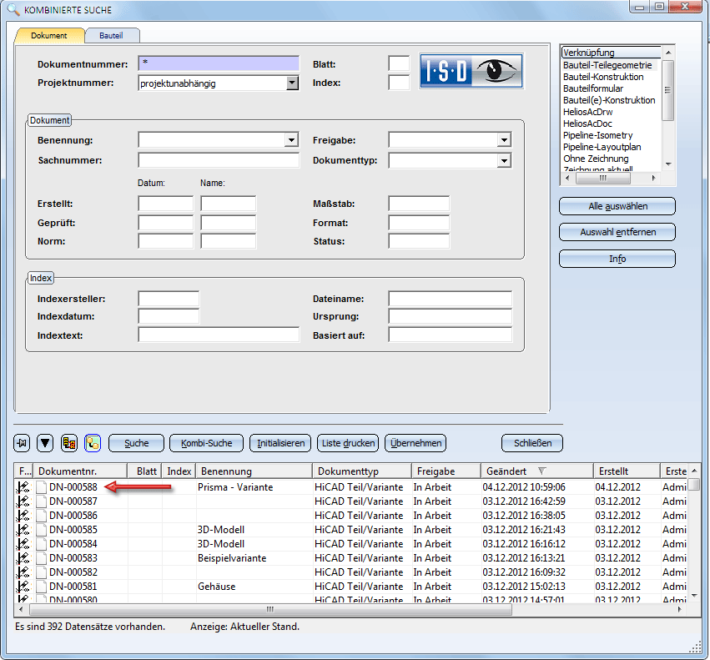Image resolution: width=710 pixels, height=660 pixels.
Task: Click the yellow list icon in the toolbar
Action: (69, 443)
